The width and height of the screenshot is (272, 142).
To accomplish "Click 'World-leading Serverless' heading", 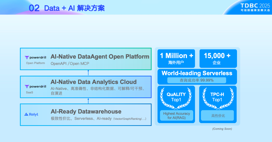I will pyautogui.click(x=197, y=73).
